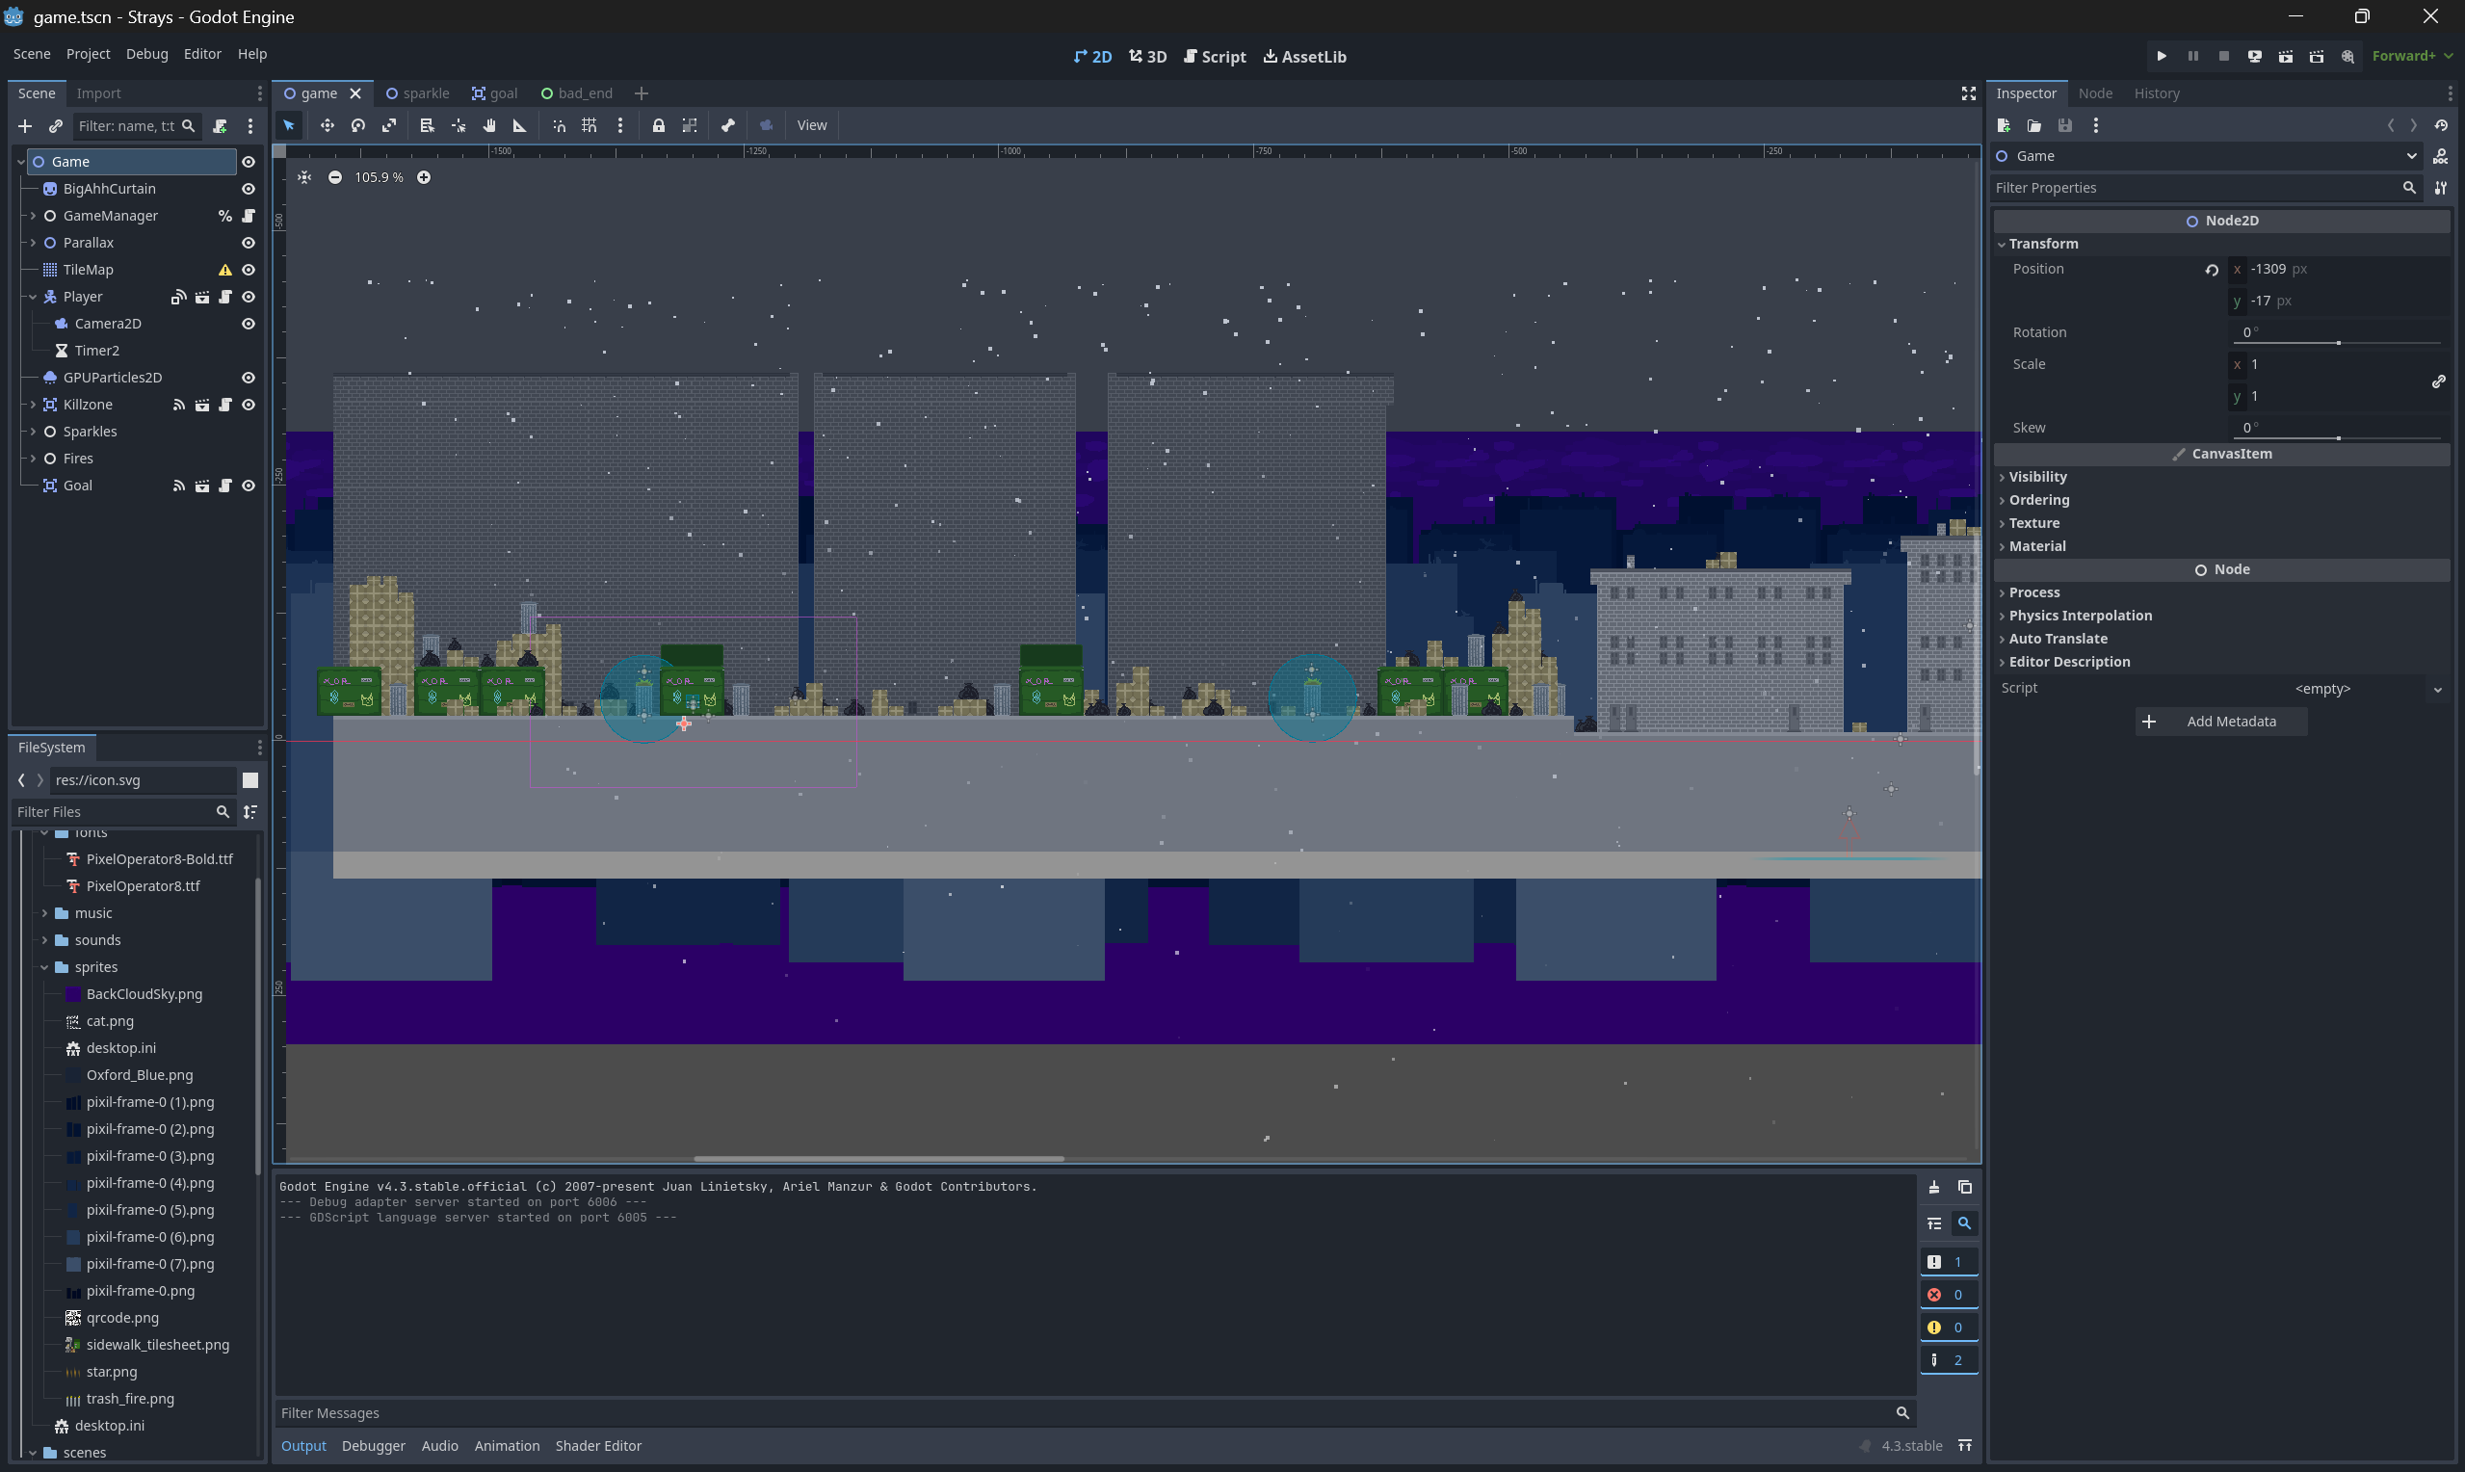The width and height of the screenshot is (2465, 1472).
Task: Lock the selected node's position
Action: click(658, 125)
